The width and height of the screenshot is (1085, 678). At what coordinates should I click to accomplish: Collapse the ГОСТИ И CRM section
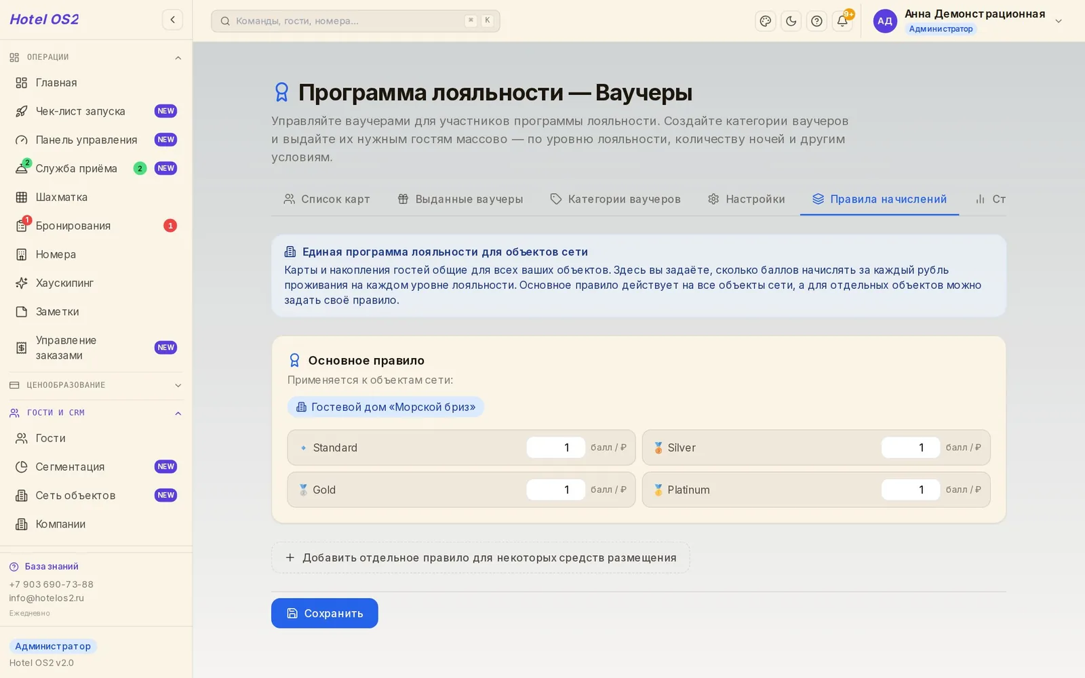(96, 413)
